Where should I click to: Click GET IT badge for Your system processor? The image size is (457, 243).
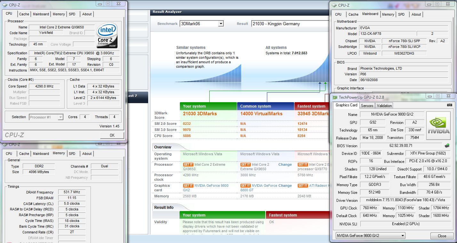click(188, 165)
